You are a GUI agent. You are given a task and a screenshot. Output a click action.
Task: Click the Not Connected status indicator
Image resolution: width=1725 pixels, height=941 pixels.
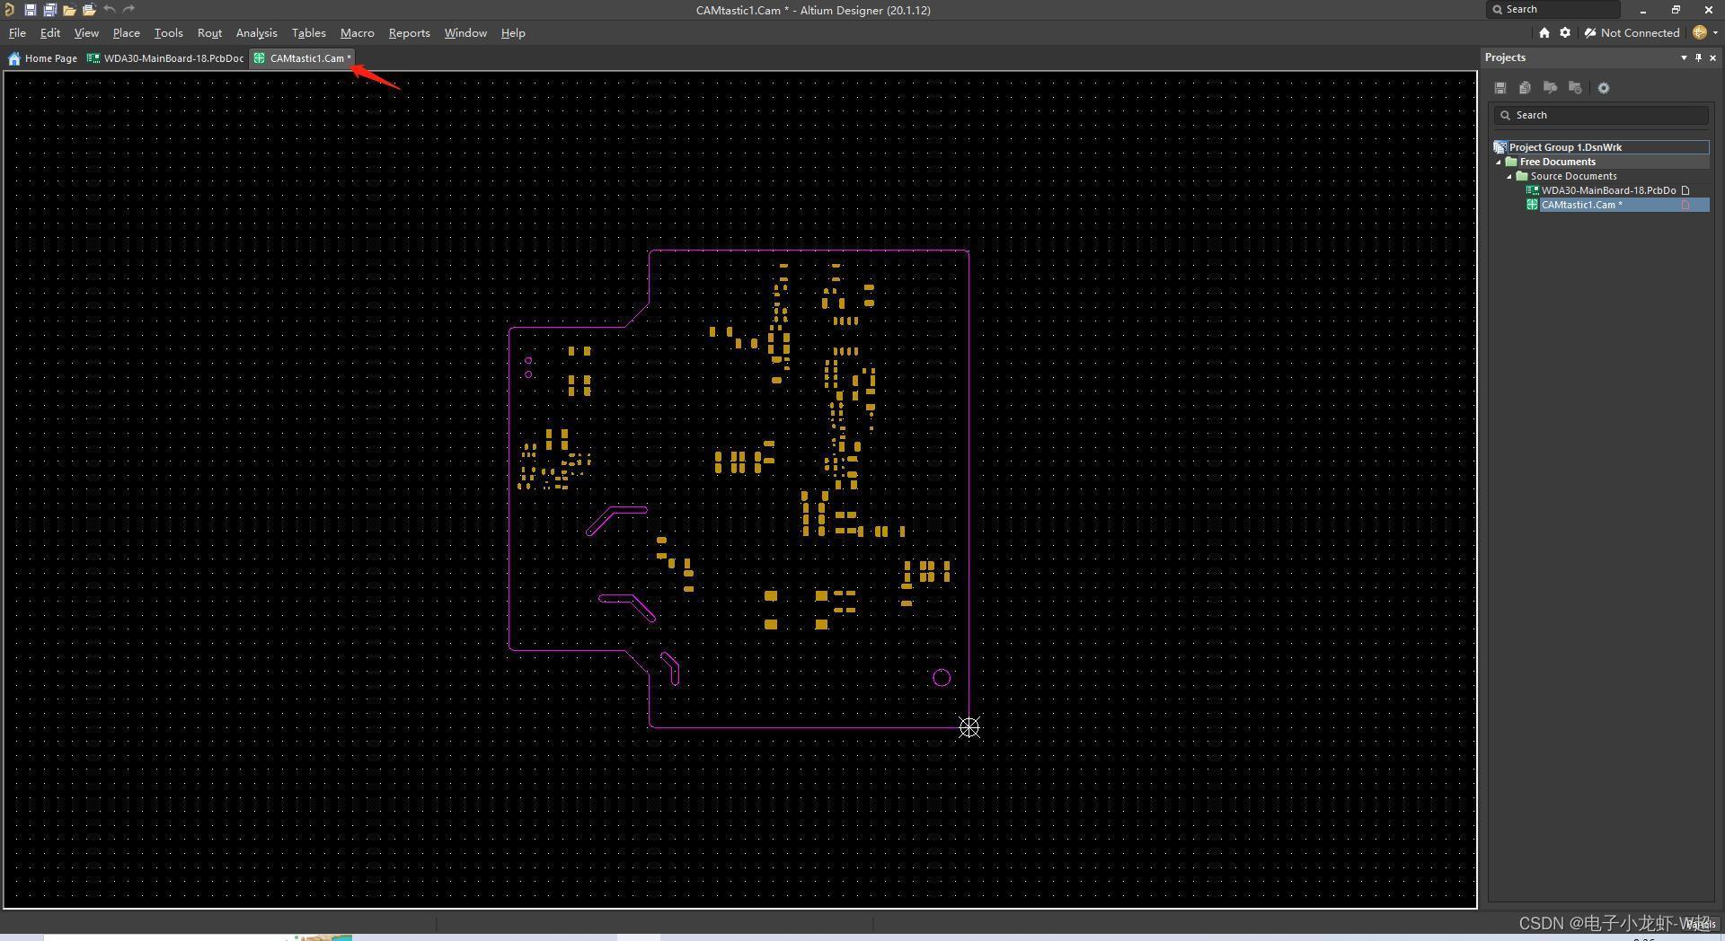point(1632,32)
